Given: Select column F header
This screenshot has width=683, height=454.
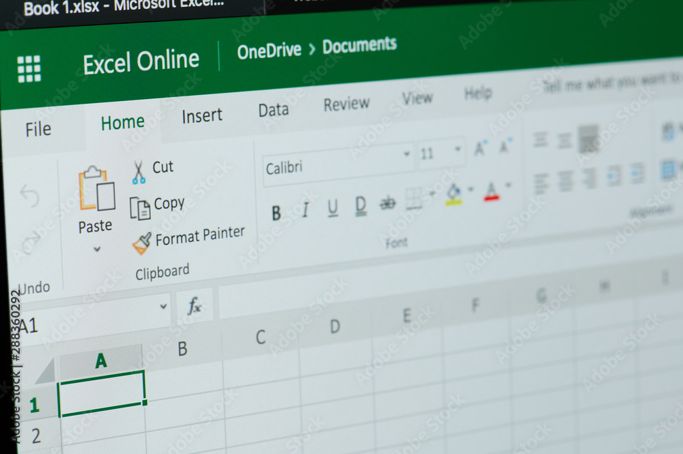Looking at the screenshot, I should pos(475,305).
